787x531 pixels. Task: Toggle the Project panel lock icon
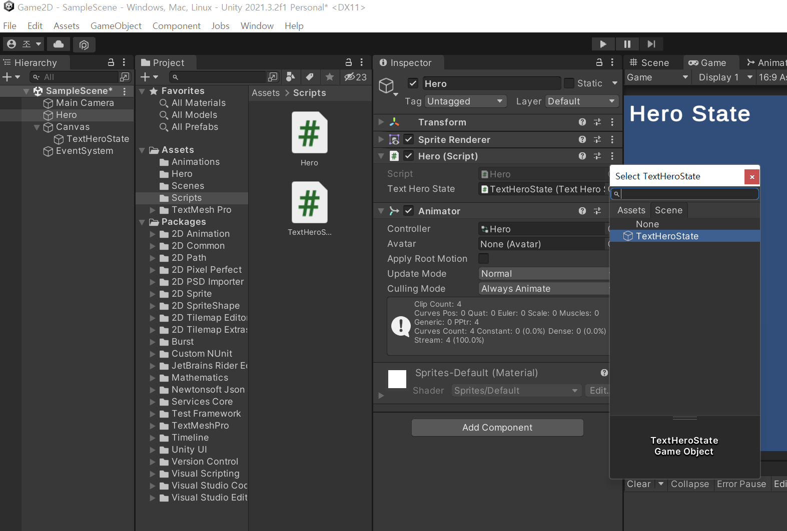[349, 62]
